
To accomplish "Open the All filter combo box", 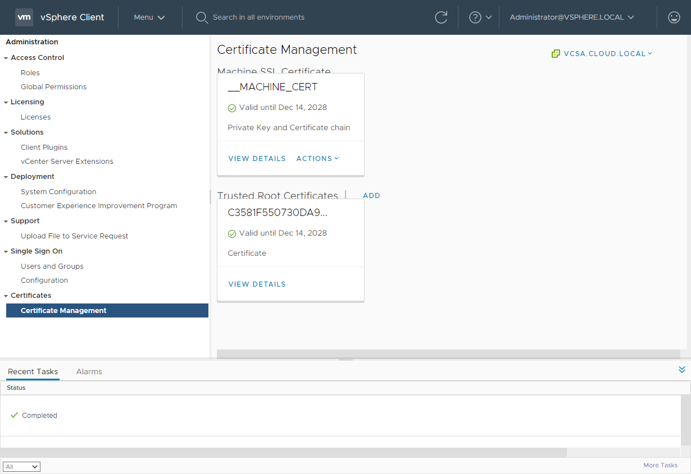I will point(22,467).
